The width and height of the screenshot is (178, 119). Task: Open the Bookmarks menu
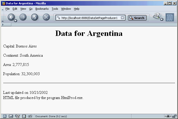click(42, 9)
